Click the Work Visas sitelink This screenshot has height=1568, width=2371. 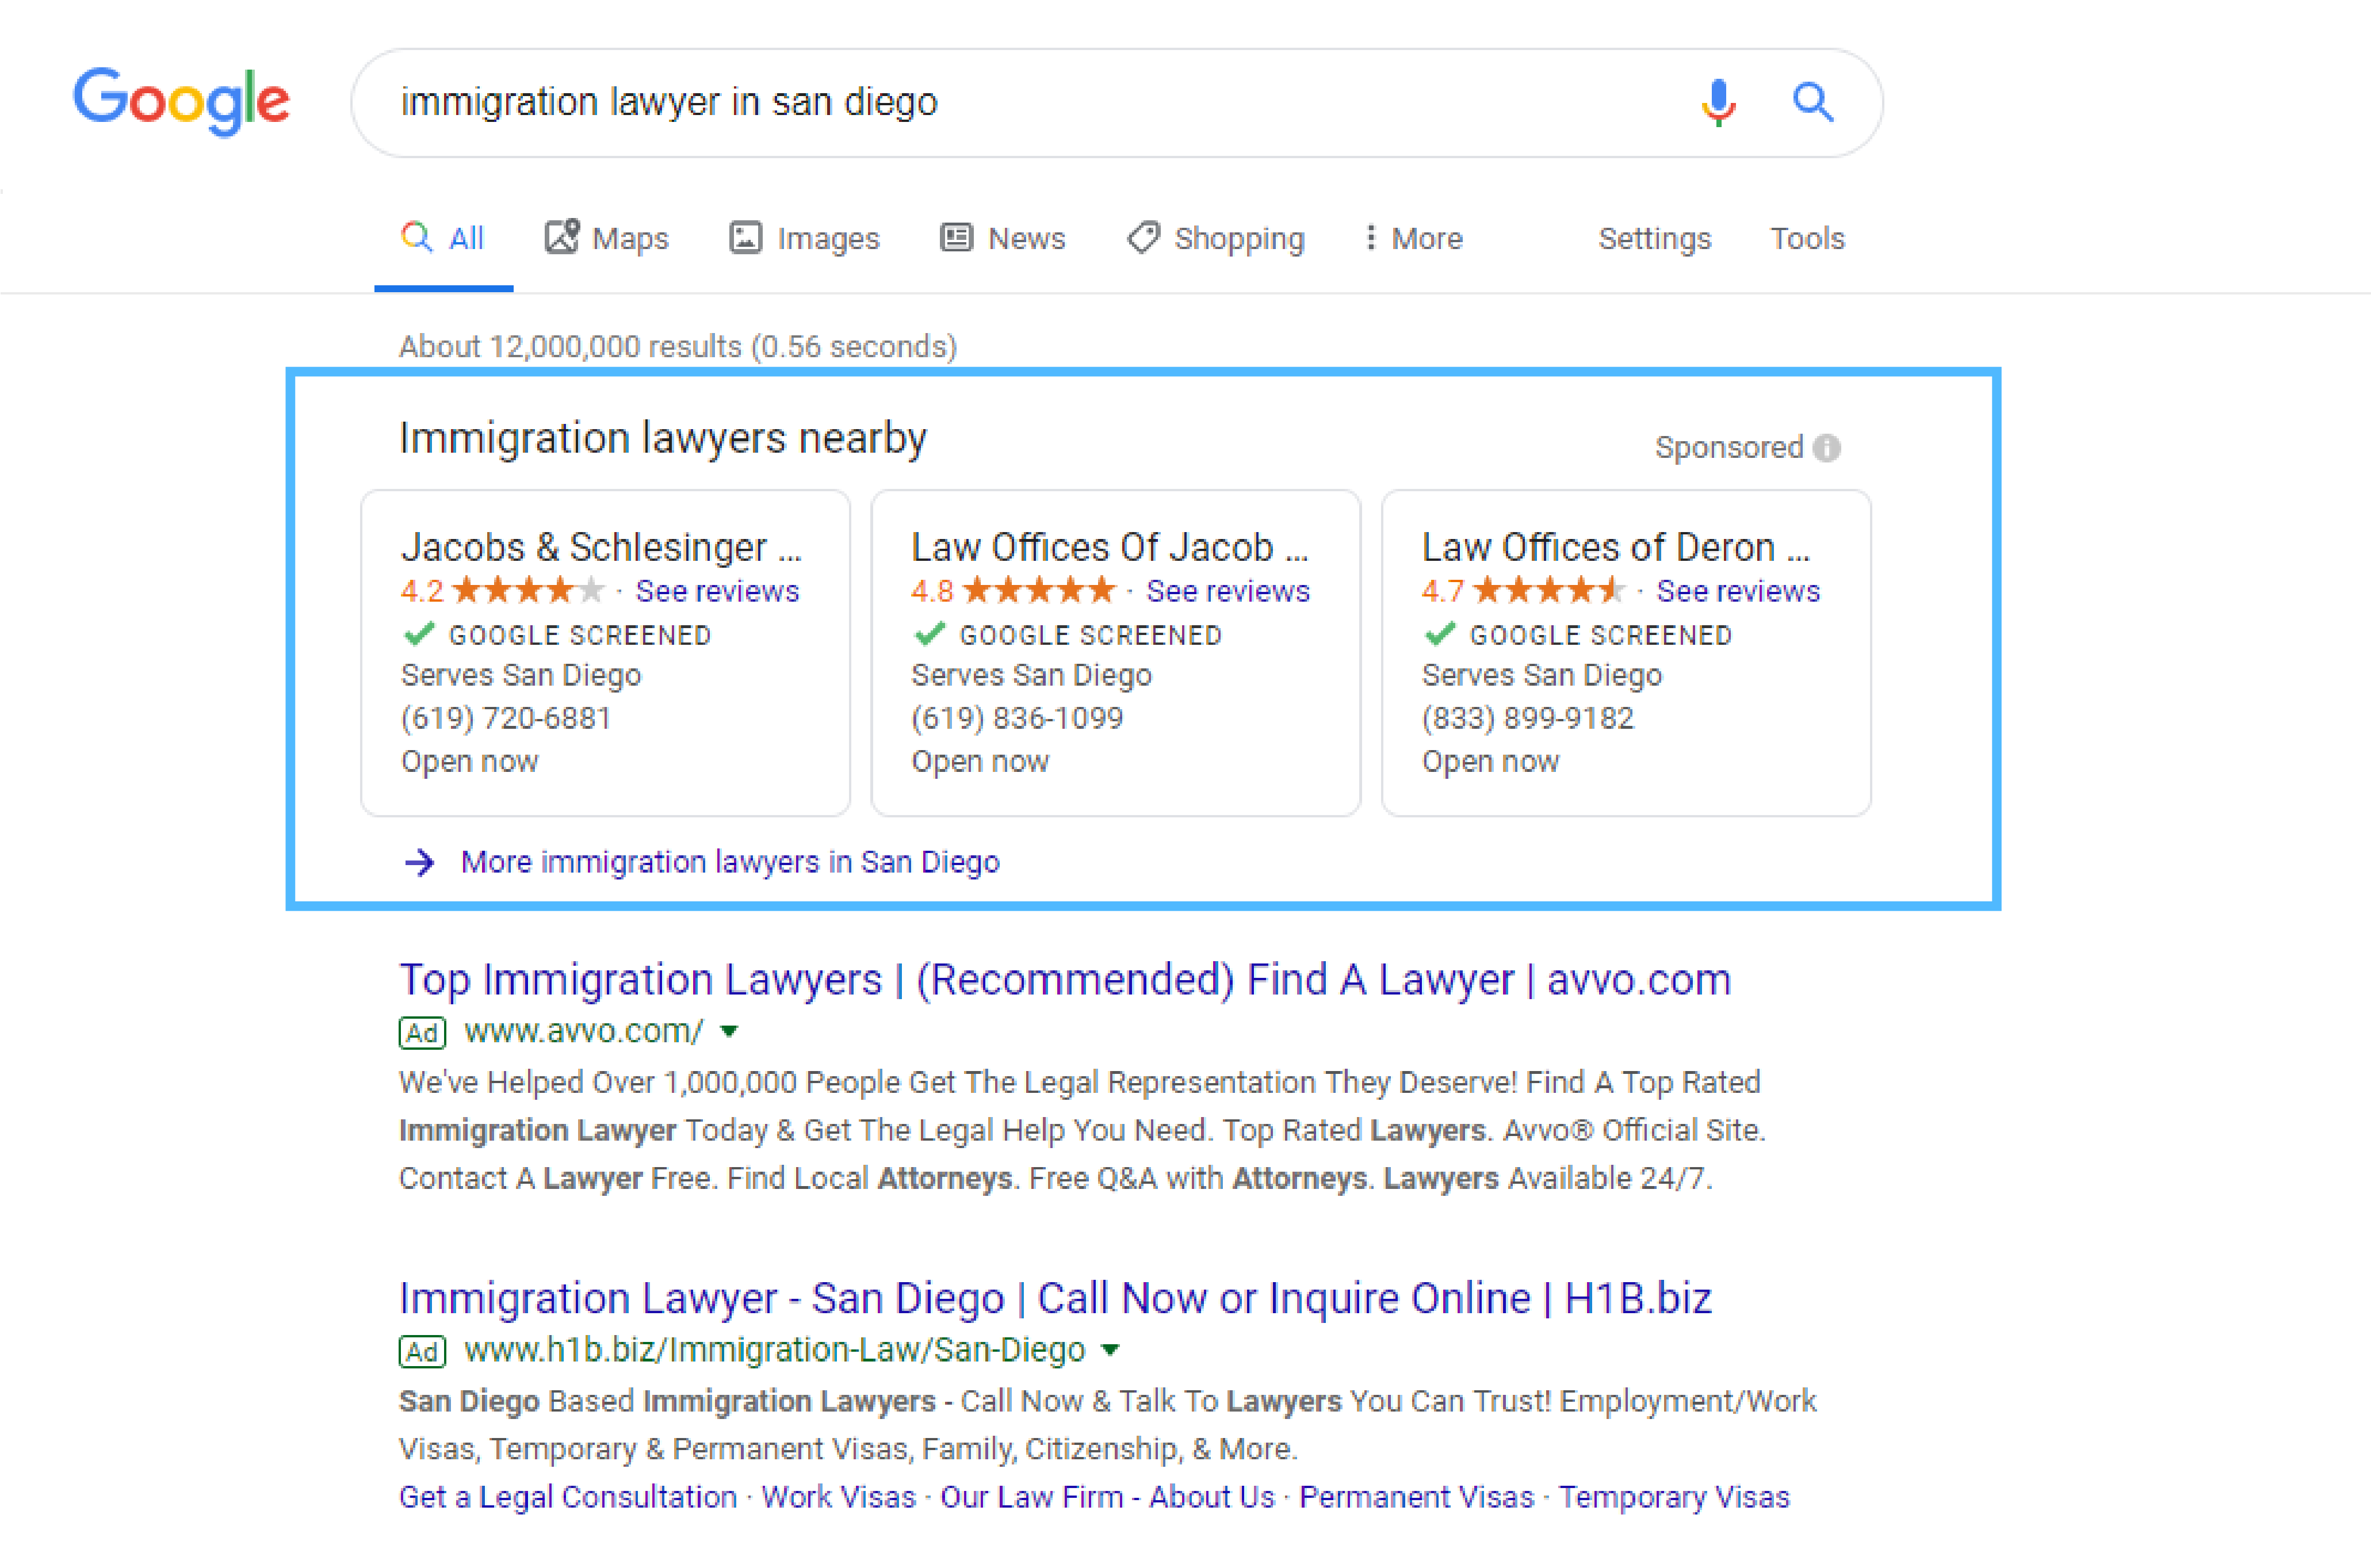(x=839, y=1496)
